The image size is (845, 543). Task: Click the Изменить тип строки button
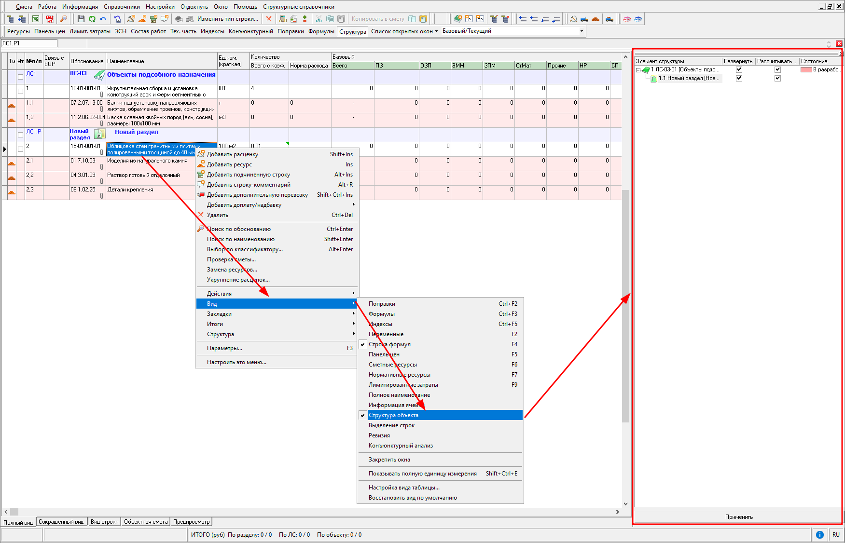[x=227, y=19]
